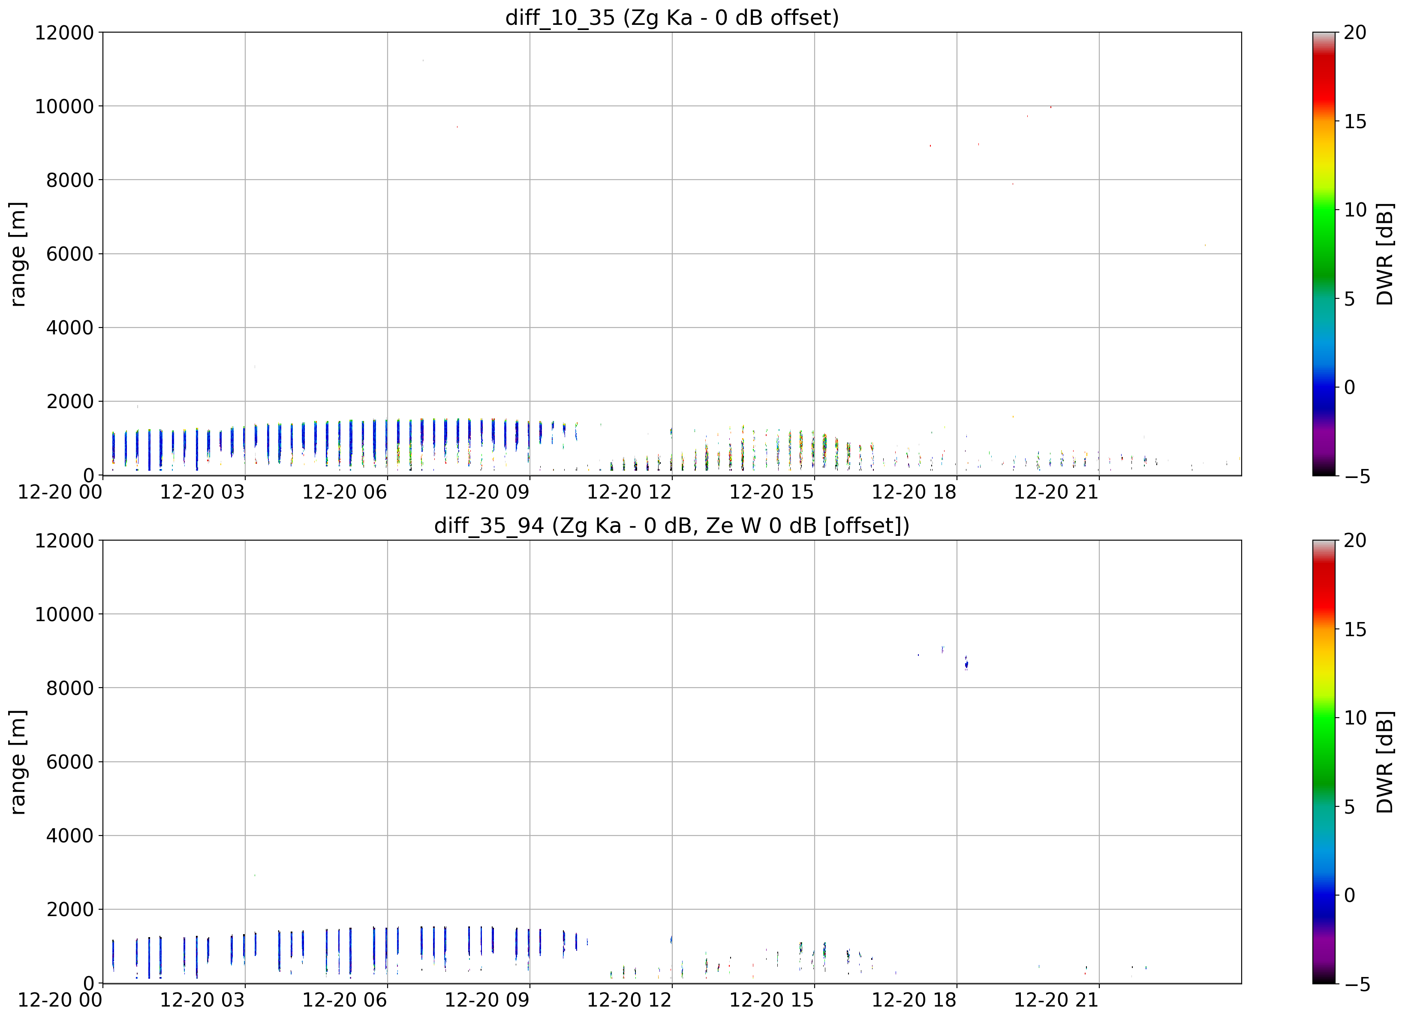
Task: Click the 12-20 03 x-tick under the top plot
Action: pyautogui.click(x=202, y=493)
